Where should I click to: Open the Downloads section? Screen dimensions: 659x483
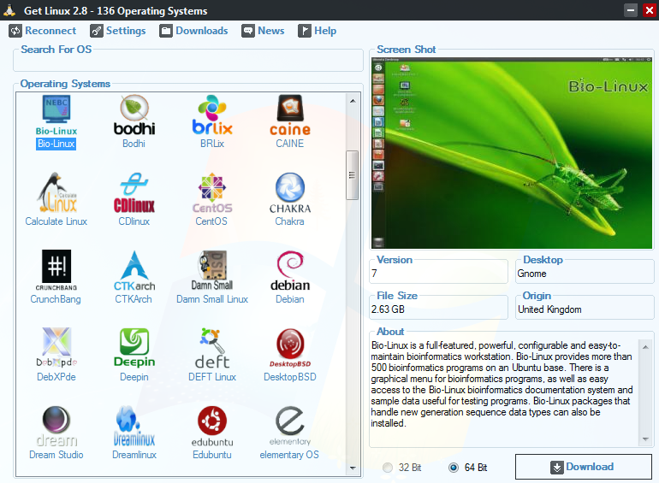(193, 31)
